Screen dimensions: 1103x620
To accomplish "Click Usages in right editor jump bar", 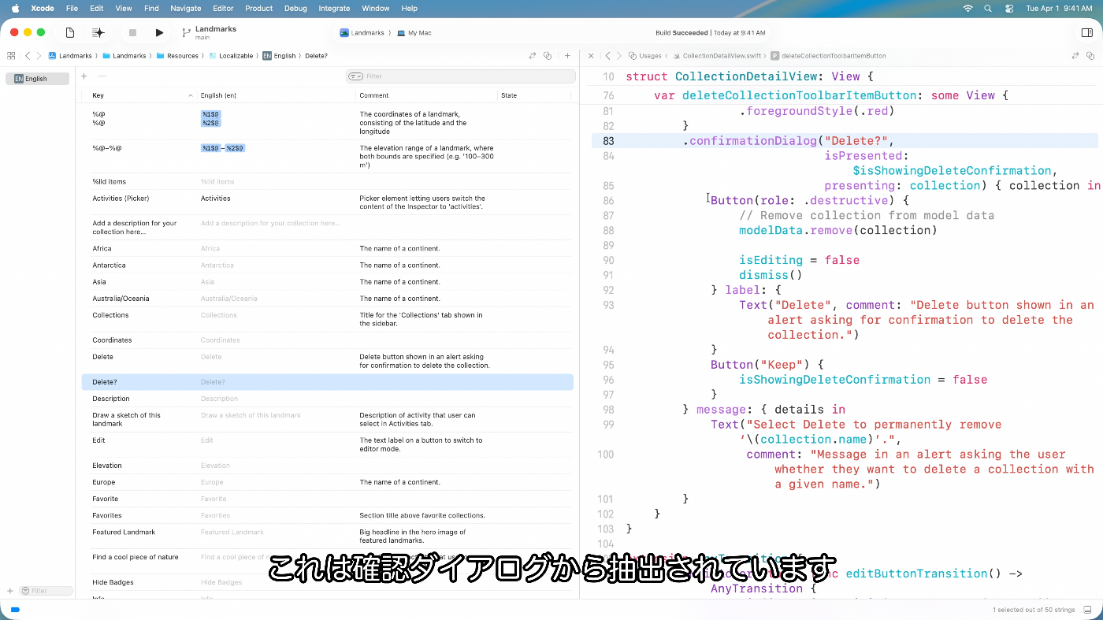I will pyautogui.click(x=645, y=56).
